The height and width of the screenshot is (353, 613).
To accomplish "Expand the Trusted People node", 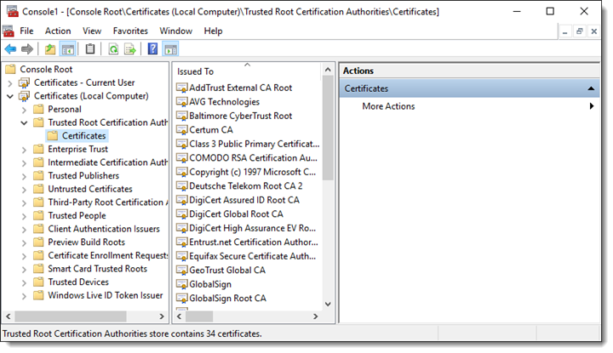I will click(x=24, y=216).
